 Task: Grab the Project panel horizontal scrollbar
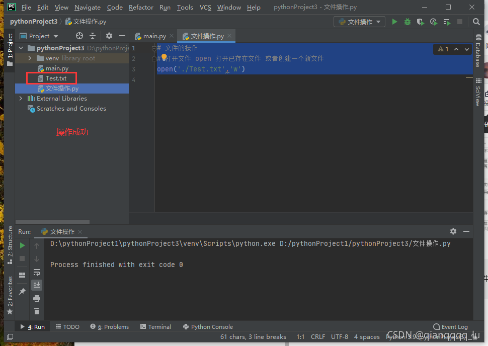pos(52,222)
